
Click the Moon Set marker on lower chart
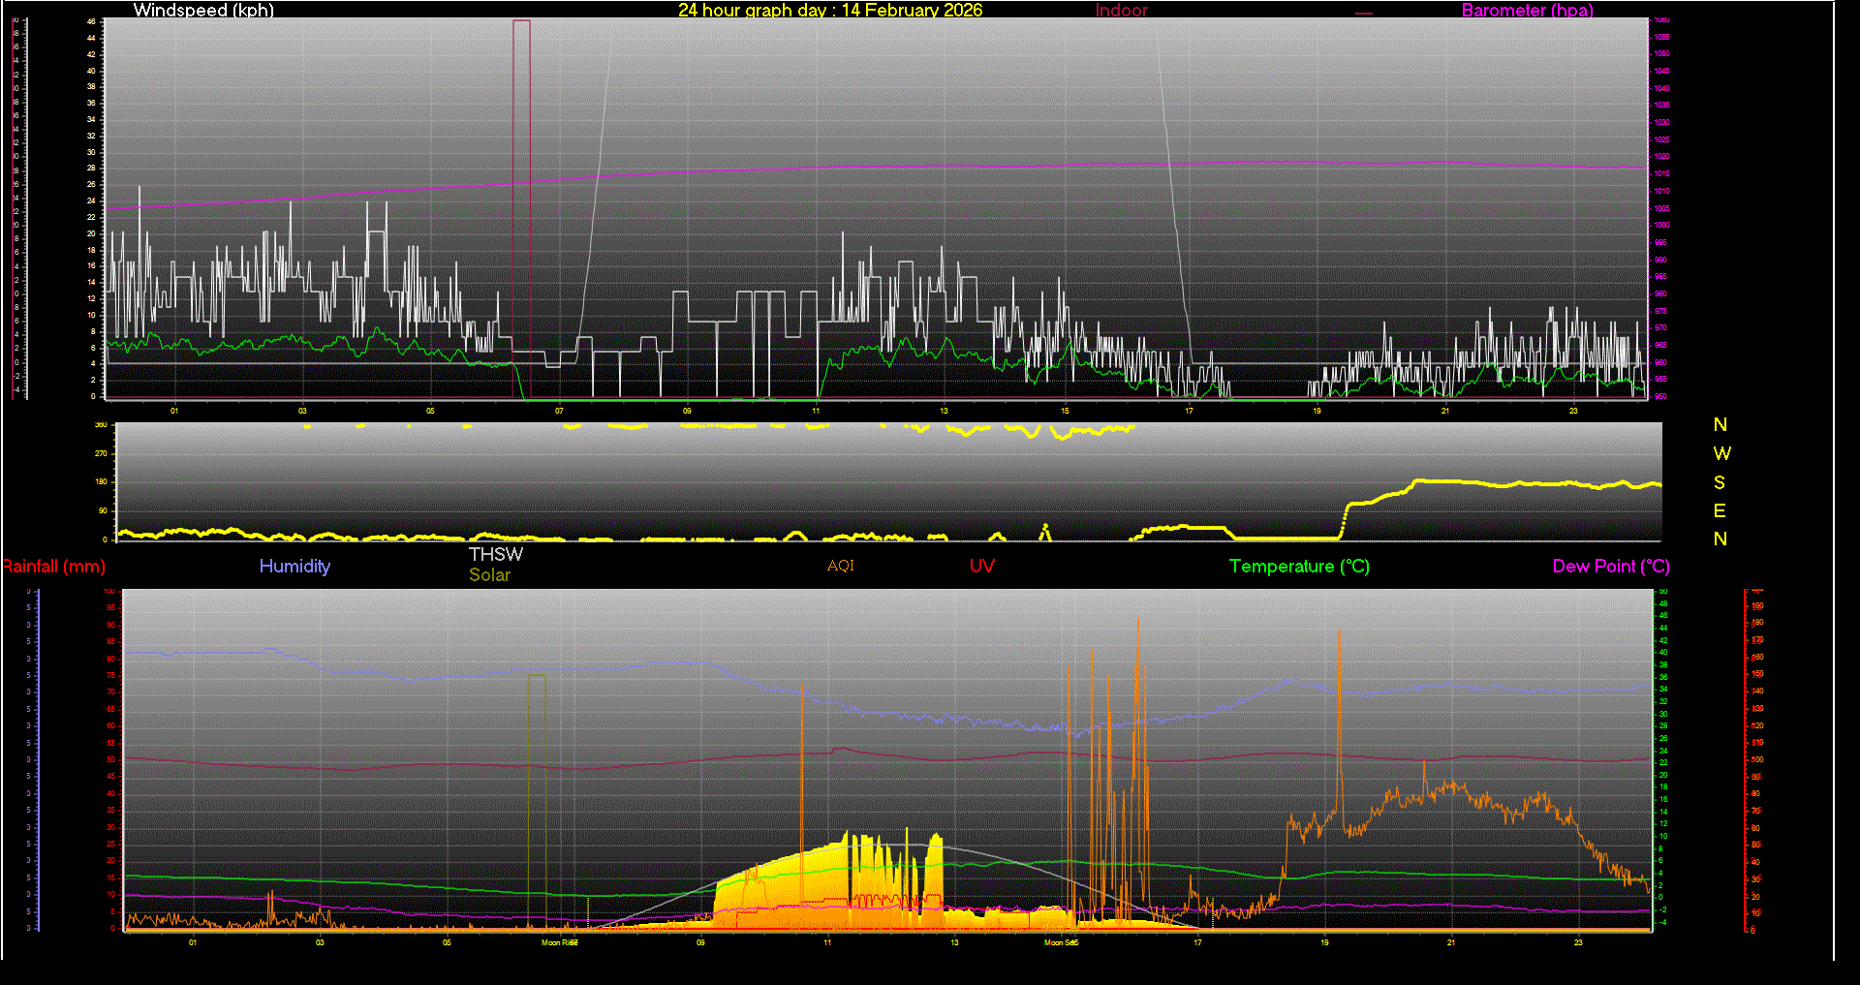tap(1061, 942)
